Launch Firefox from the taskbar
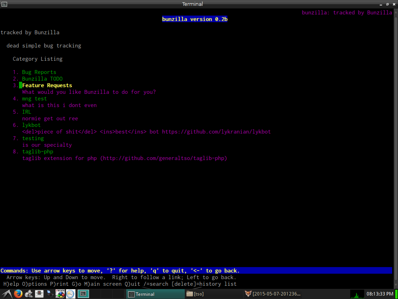This screenshot has height=299, width=398. tap(18, 294)
